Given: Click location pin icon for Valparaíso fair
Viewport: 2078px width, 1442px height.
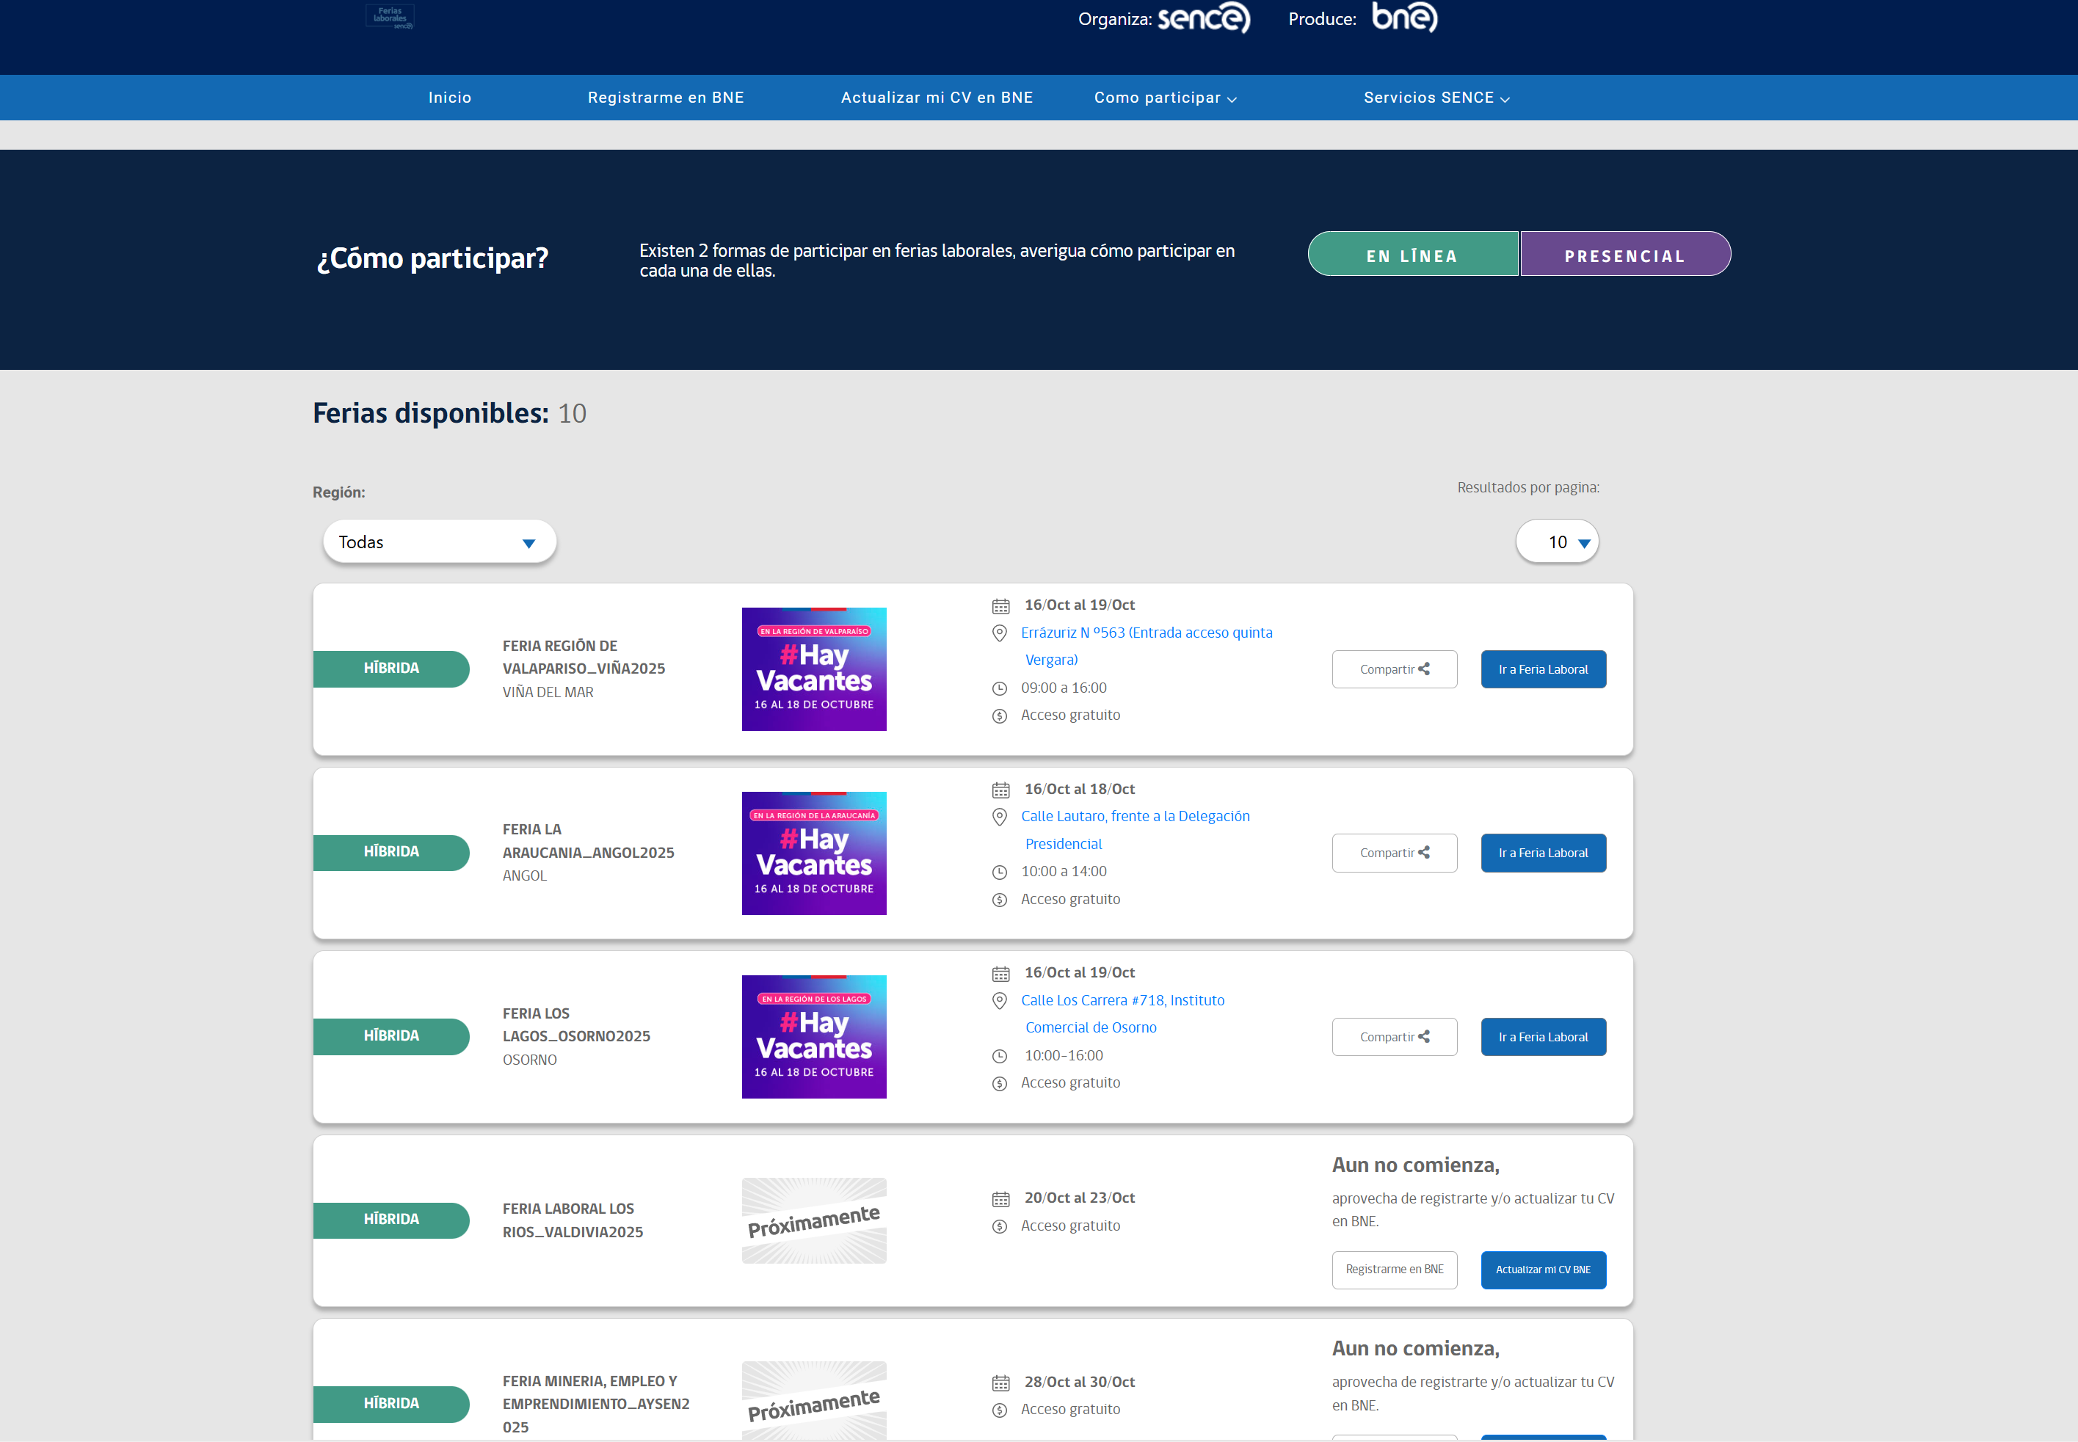Looking at the screenshot, I should 999,633.
